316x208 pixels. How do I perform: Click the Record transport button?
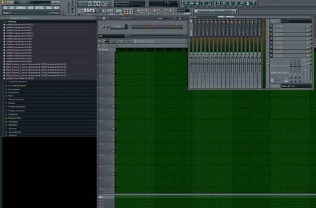coord(98,11)
